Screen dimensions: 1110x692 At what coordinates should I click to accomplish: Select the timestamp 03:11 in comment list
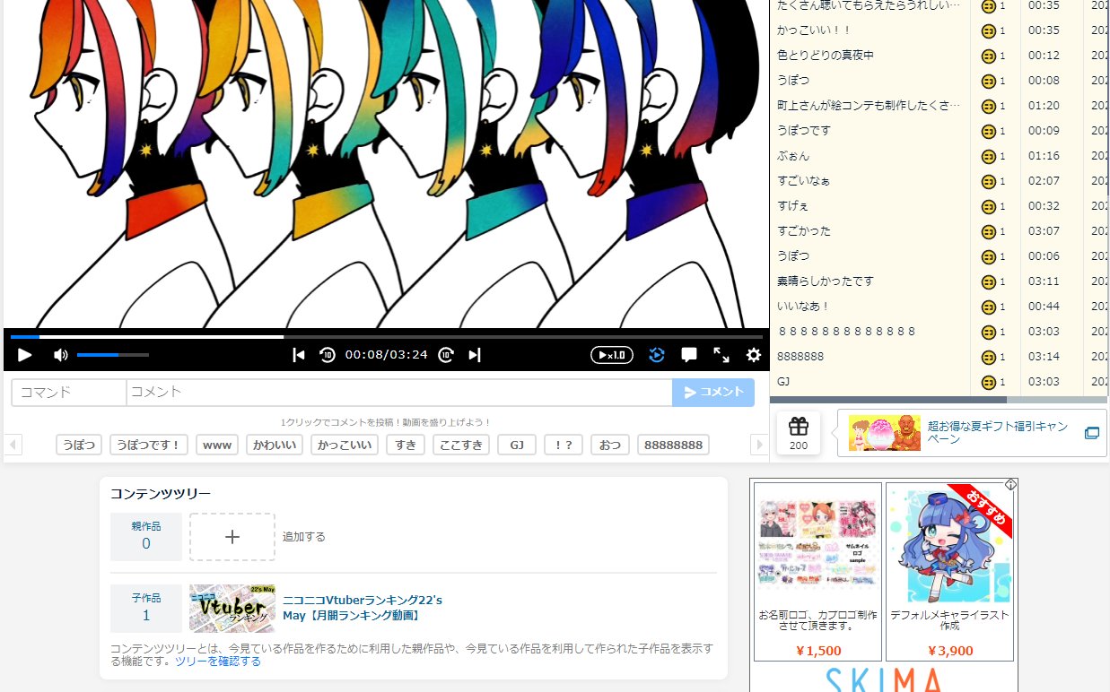pyautogui.click(x=1044, y=281)
